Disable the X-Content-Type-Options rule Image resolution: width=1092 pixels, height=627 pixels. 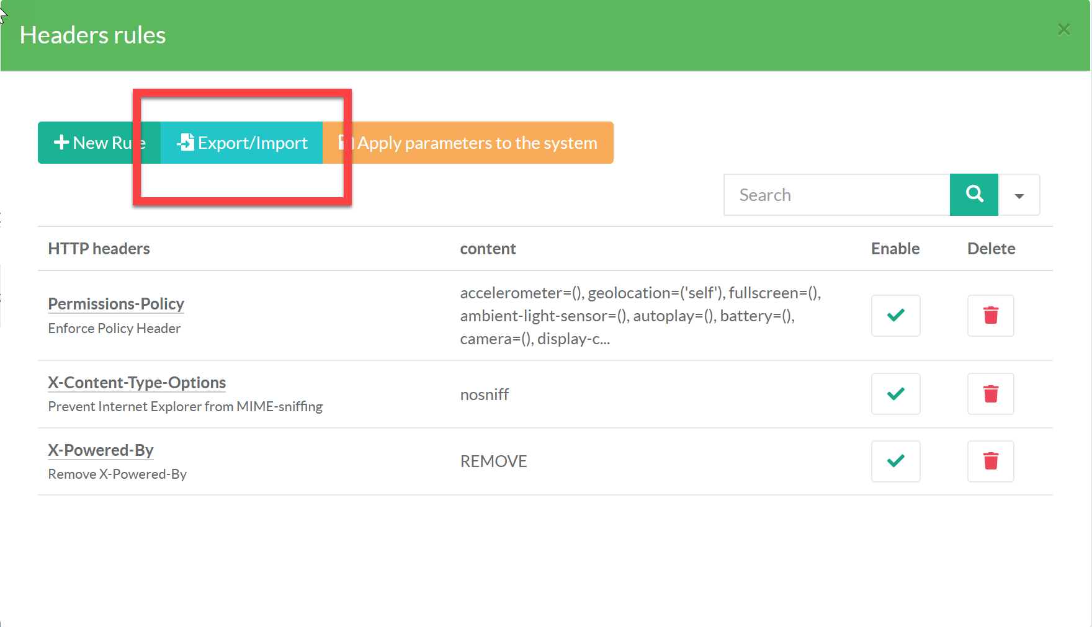coord(895,394)
